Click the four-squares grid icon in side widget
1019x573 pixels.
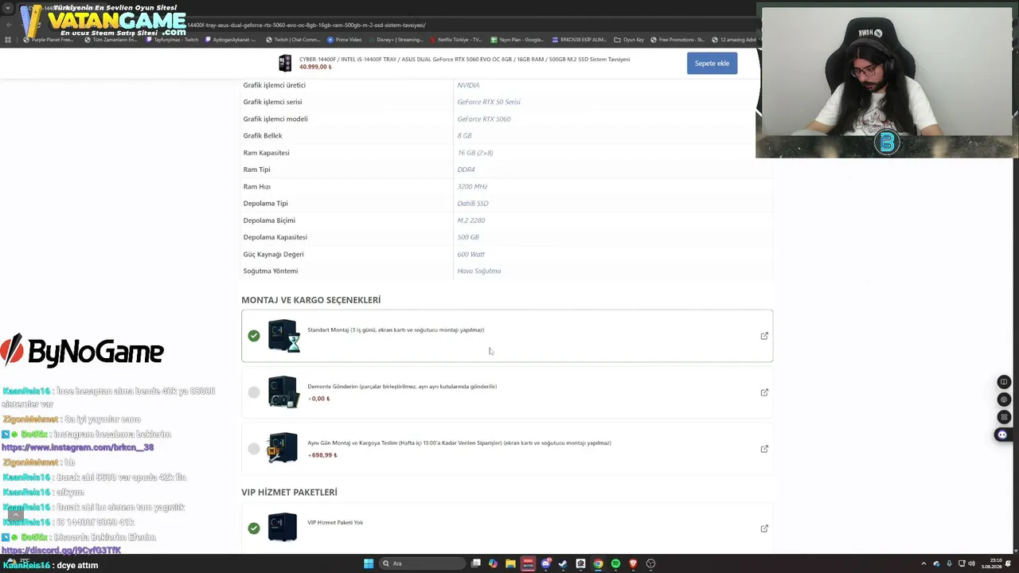(1004, 417)
